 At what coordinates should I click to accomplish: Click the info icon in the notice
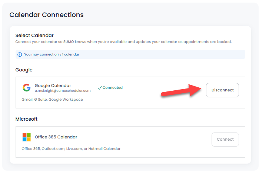[x=20, y=54]
